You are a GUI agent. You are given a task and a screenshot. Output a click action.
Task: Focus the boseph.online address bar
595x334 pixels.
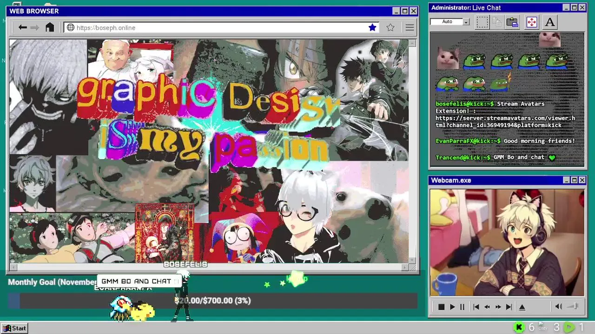coord(222,28)
